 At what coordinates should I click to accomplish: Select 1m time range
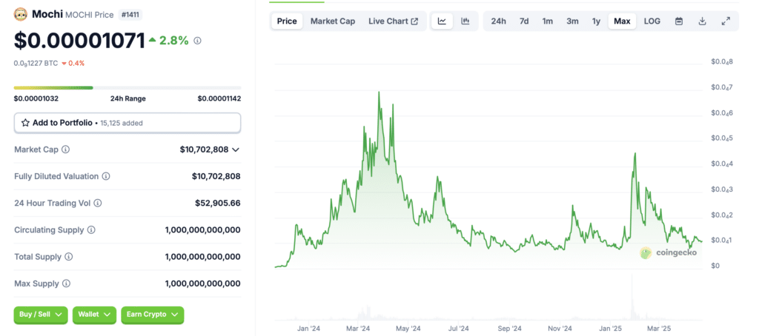(548, 21)
